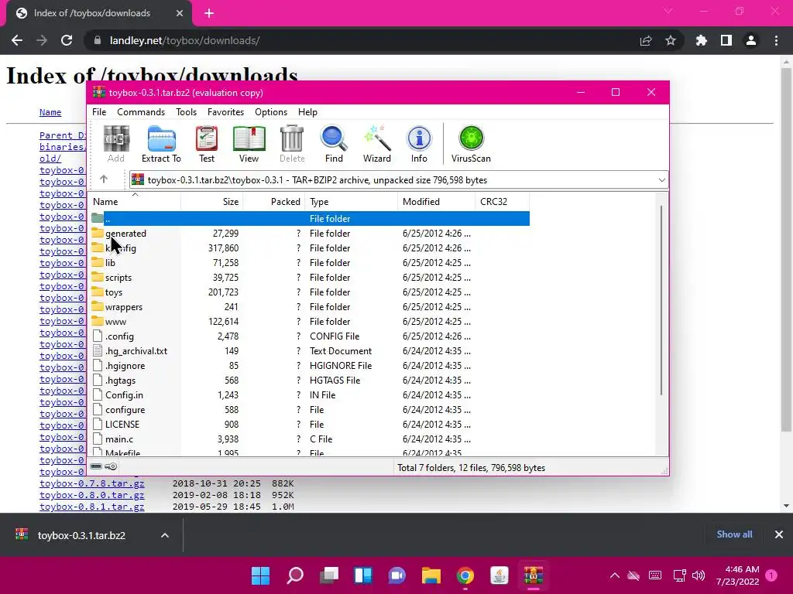Reload the Chrome page

coord(67,40)
